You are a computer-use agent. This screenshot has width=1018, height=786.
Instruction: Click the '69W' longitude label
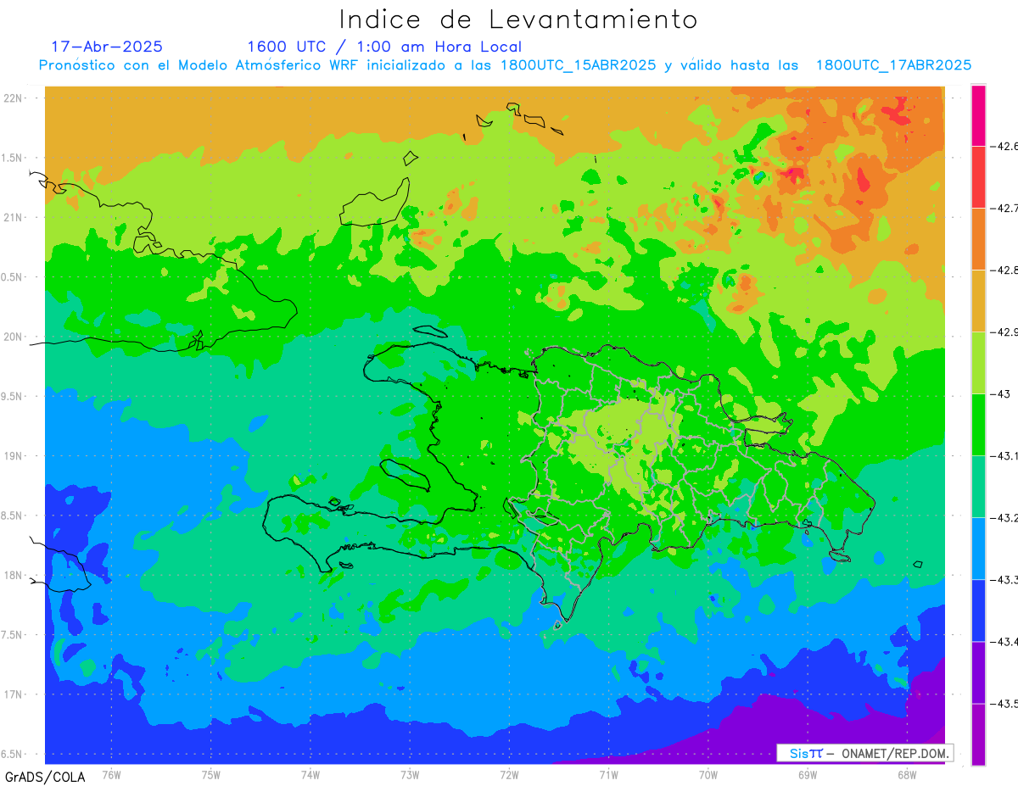pos(808,774)
